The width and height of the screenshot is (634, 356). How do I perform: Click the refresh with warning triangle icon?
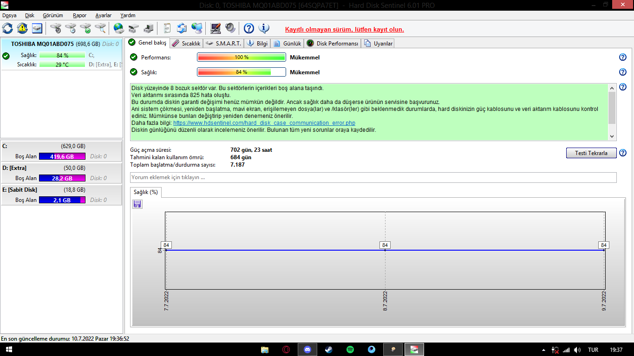pos(22,28)
